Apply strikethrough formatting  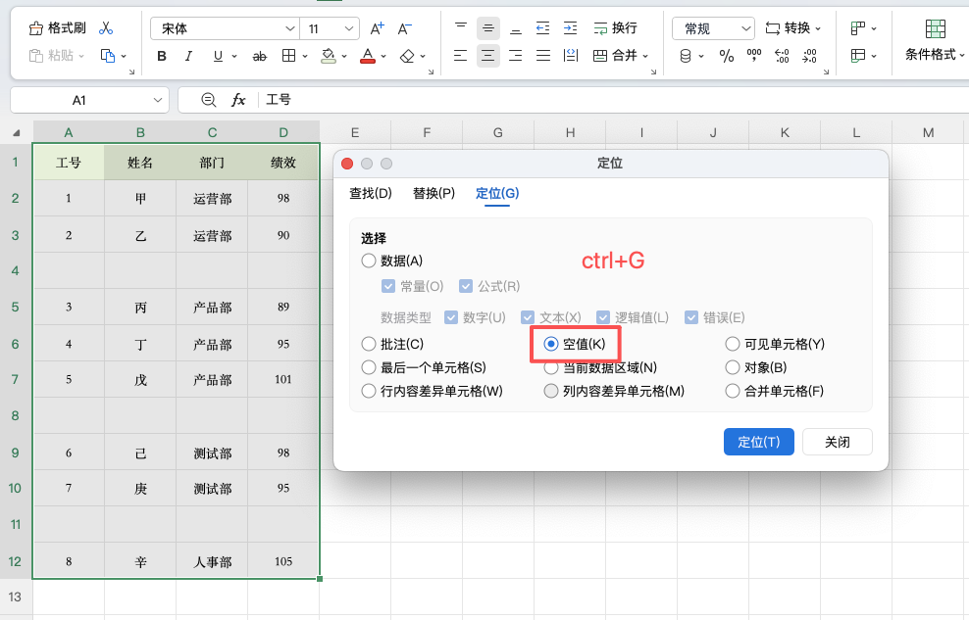(x=260, y=56)
